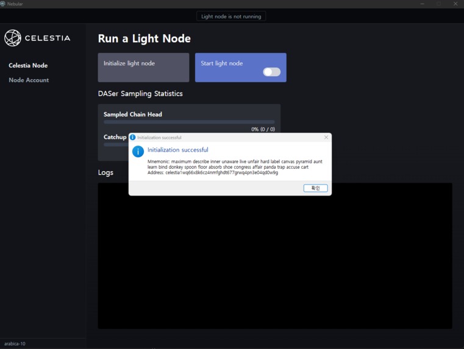Click the Nebular app icon in title bar

2,4
